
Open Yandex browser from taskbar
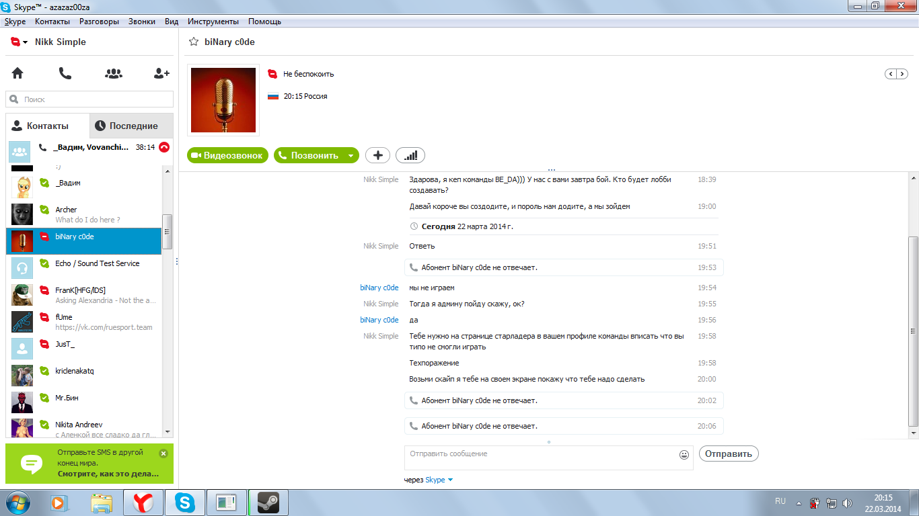143,502
